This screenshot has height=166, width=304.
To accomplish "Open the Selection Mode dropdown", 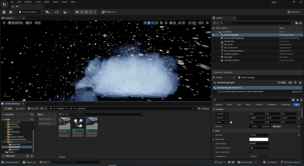I will [x=29, y=12].
